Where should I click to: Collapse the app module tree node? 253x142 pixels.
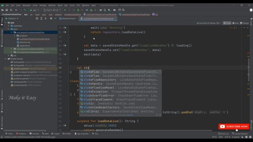(x=6, y=22)
